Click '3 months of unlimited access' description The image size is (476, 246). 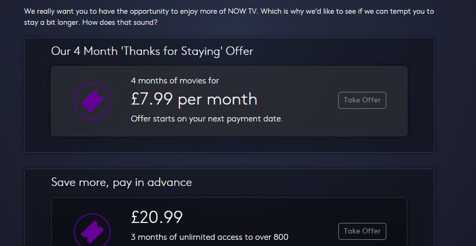[209, 237]
